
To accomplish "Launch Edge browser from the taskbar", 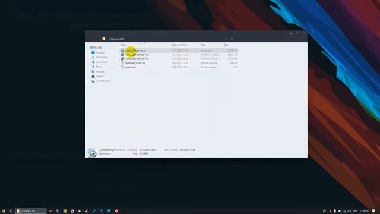I will click(x=109, y=211).
